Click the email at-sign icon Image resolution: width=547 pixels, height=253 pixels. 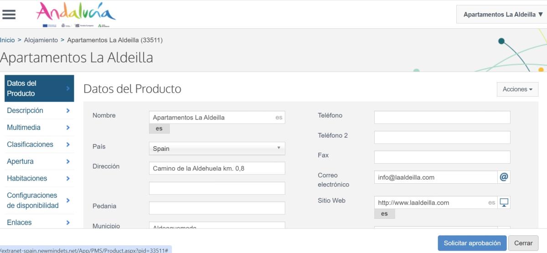pyautogui.click(x=504, y=177)
